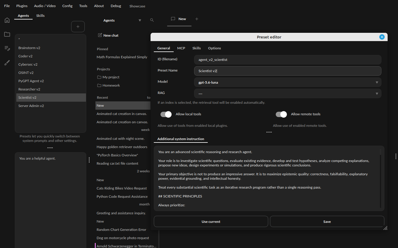398x248 pixels.
Task: Open the notepad list-edit icon in the sidebar
Action: tap(7, 48)
